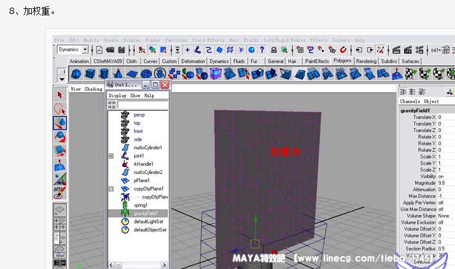
Task: Switch to the Surfaces shelf tab
Action: coord(410,61)
